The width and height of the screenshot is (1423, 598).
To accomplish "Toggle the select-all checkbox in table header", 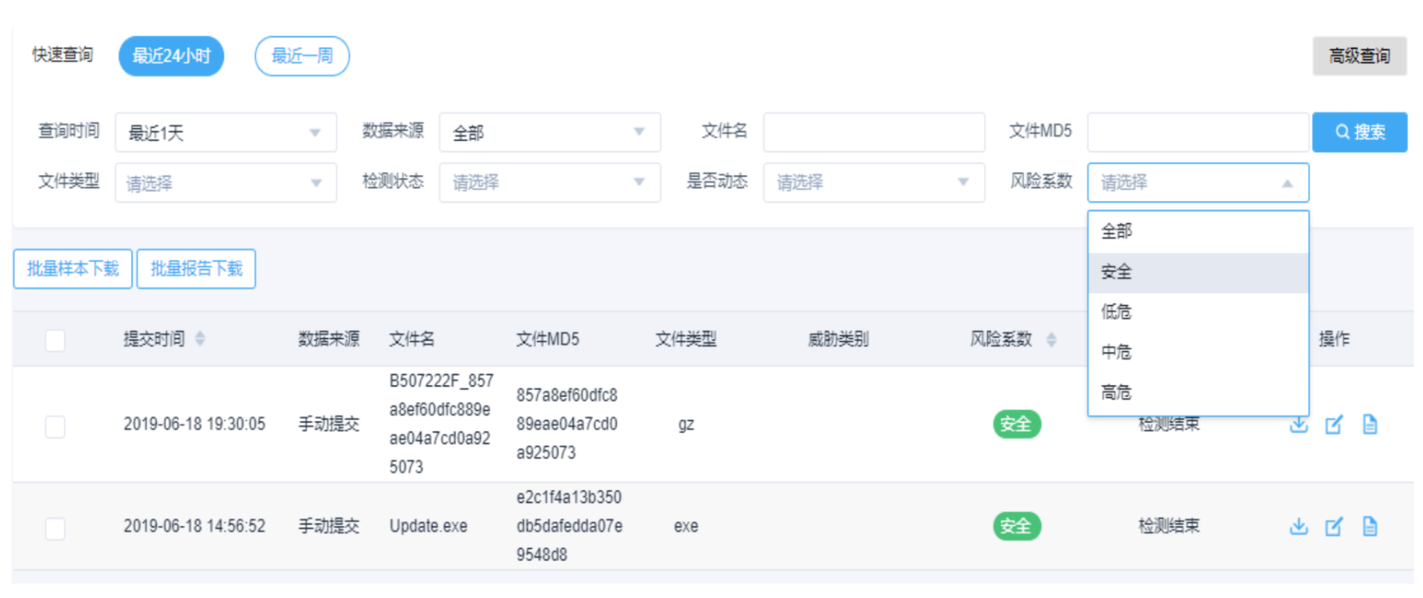I will [x=55, y=340].
